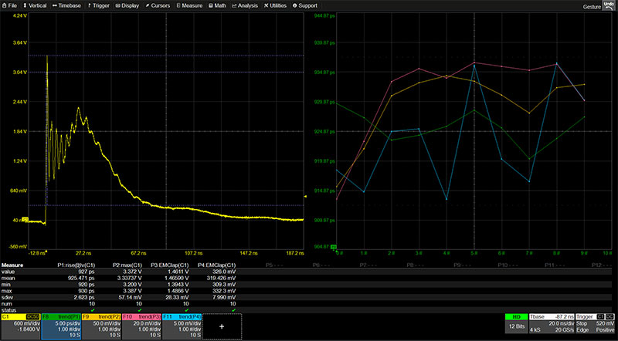Open the Math menu
This screenshot has width=618, height=341.
tap(220, 5)
